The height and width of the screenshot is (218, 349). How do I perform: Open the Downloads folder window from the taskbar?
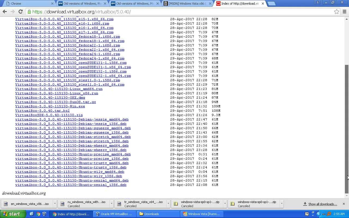(x=158, y=214)
